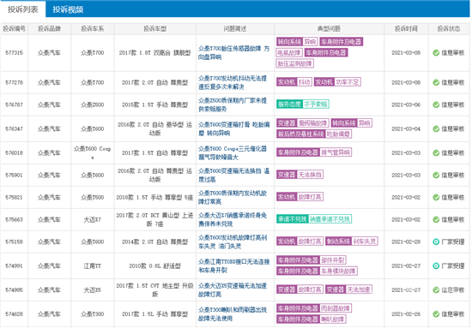The width and height of the screenshot is (472, 328).
Task: Click the 投诉时间 column header
Action: coord(406,29)
